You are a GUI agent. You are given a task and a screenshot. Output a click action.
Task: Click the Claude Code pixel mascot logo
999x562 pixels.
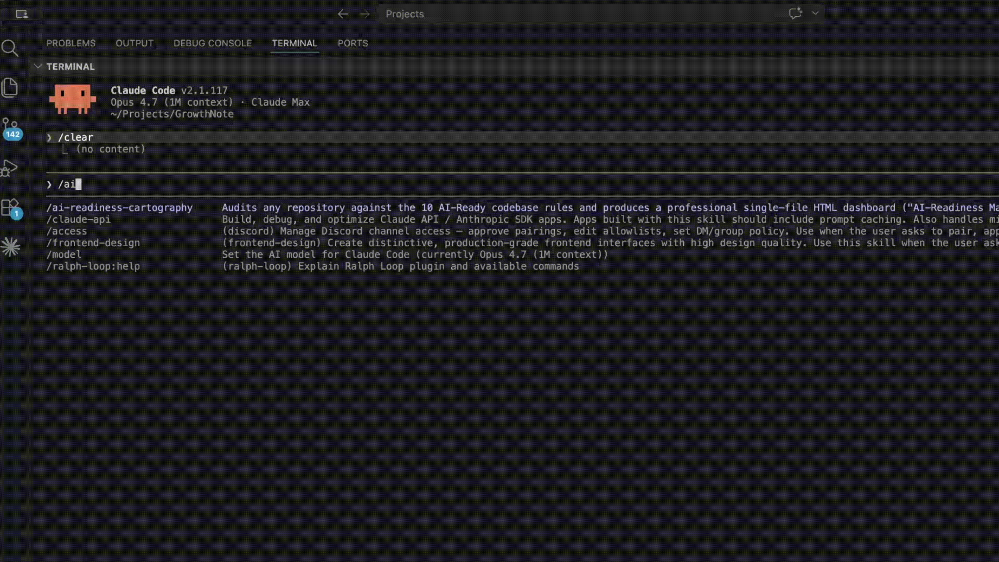coord(73,99)
